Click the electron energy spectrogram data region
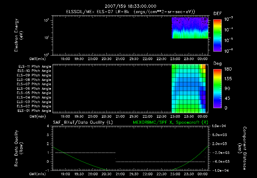The width and height of the screenshot is (257, 178). pyautogui.click(x=190, y=28)
